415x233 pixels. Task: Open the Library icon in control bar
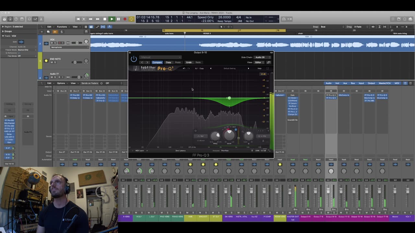pyautogui.click(x=5, y=19)
